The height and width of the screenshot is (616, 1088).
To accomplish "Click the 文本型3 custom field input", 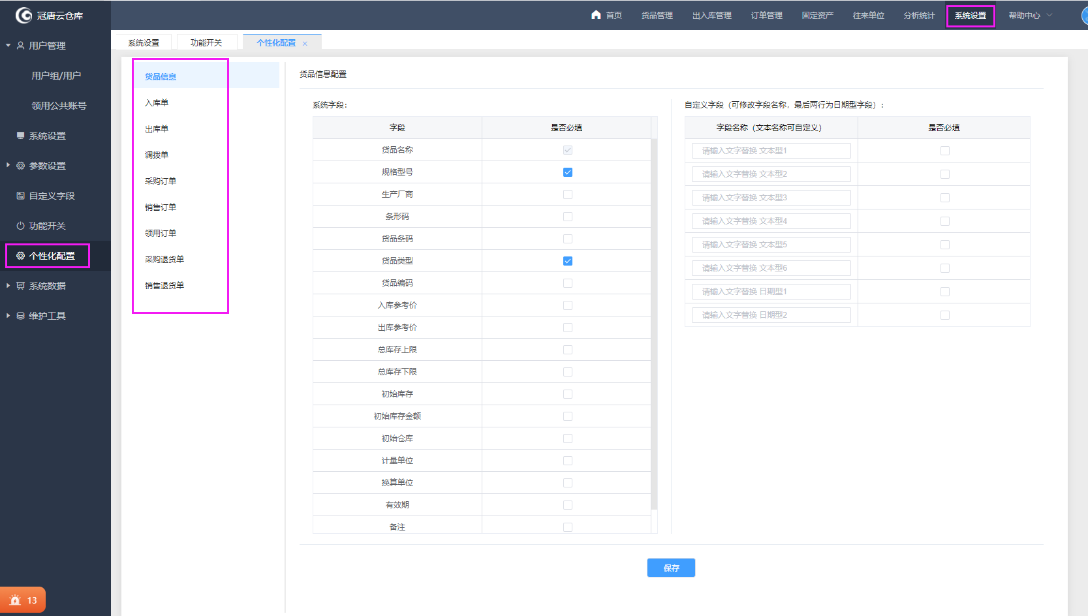I will click(x=771, y=198).
